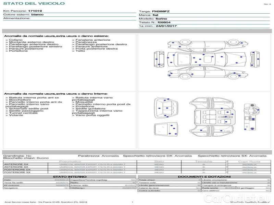This screenshot has width=274, height=205.
Task: Select the 'Telaio N.: f09804' entry
Action: coord(155,22)
